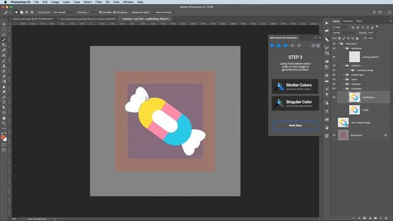Toggle visibility of final result group

(334, 44)
